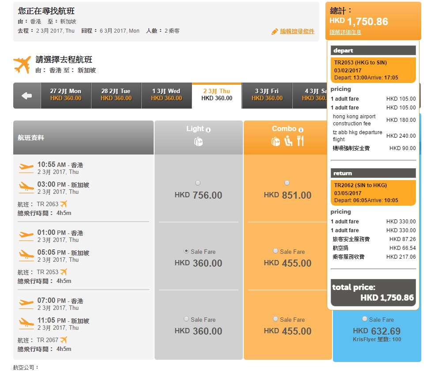Choose Combo Sale Fare for TR 2067
Screen dimensions: 427x373
(276, 319)
